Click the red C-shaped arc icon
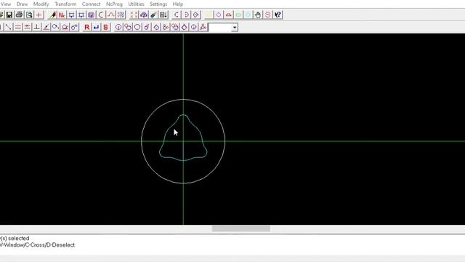The width and height of the screenshot is (465, 262). coord(177,15)
